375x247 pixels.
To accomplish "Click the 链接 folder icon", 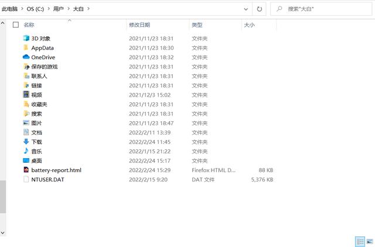I will click(x=26, y=85).
